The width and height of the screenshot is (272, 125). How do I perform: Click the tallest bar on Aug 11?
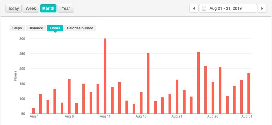(105, 76)
